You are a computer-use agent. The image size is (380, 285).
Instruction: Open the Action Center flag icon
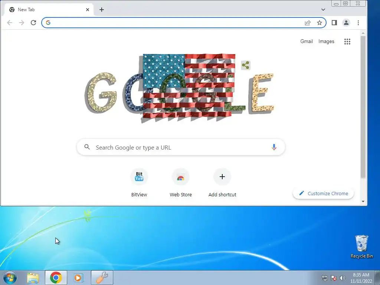coord(334,278)
